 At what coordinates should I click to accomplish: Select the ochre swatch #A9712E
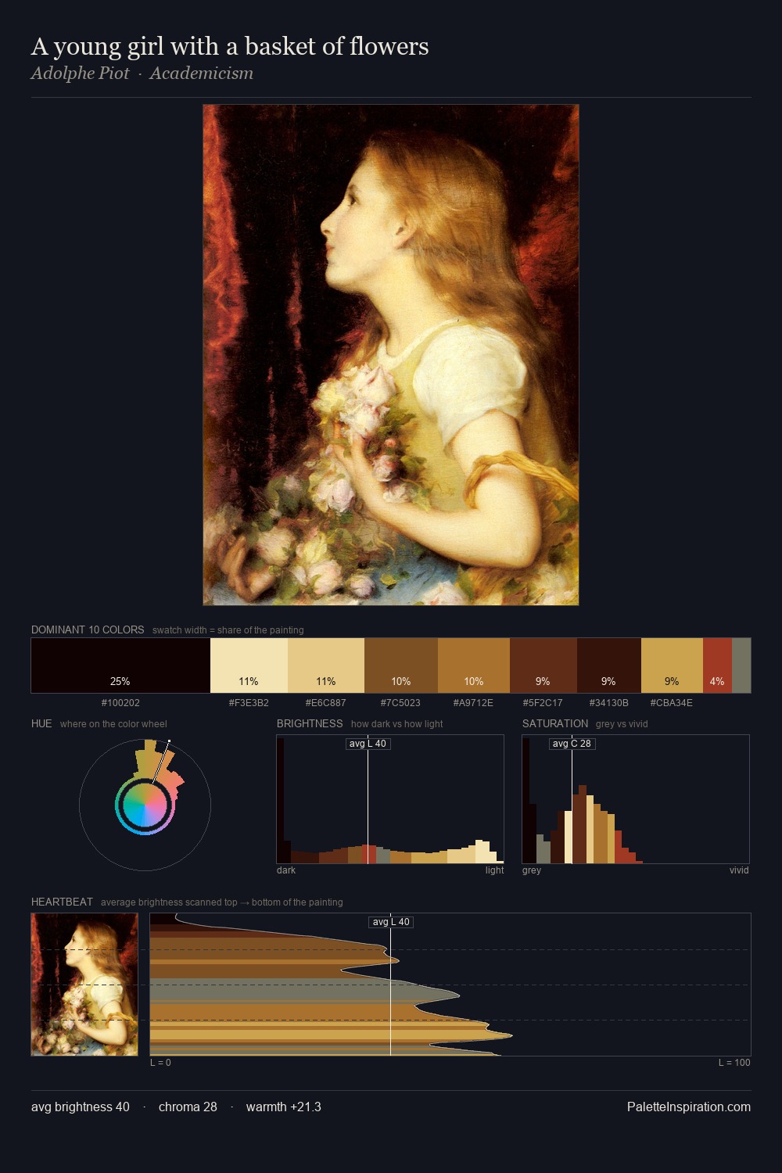(474, 665)
